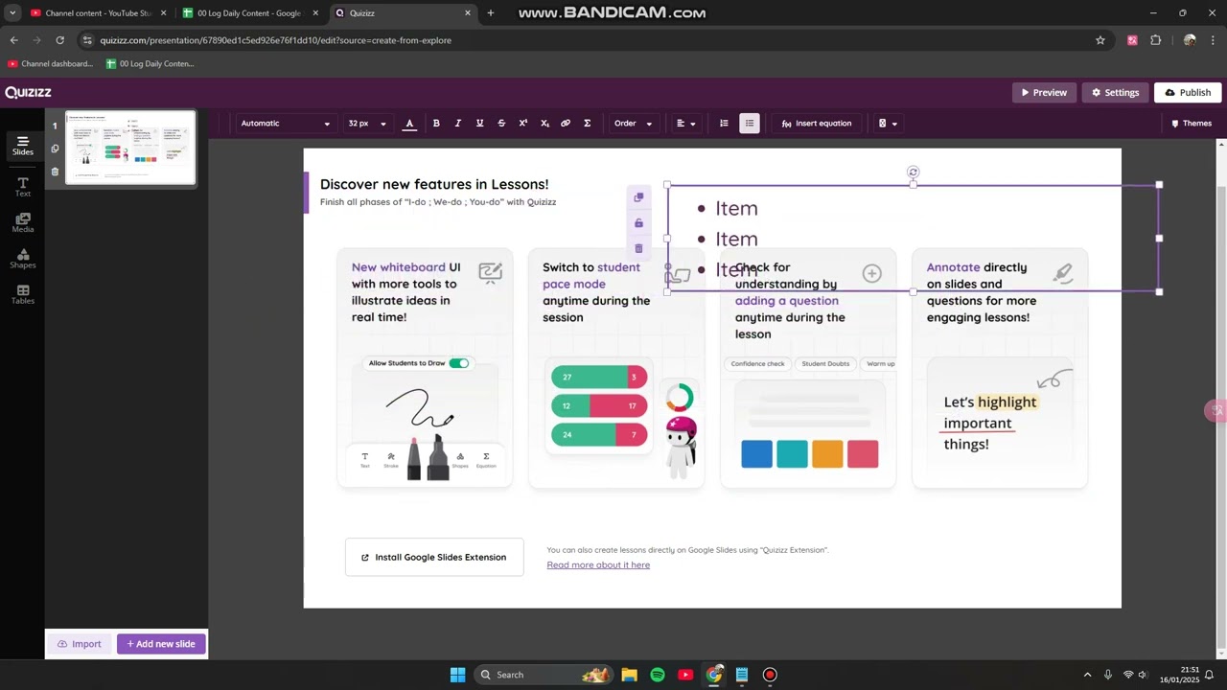Toggle superscript formatting
The height and width of the screenshot is (690, 1227).
522,123
